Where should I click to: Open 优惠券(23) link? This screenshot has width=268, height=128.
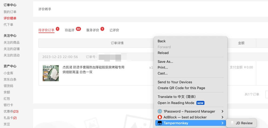pos(11,112)
